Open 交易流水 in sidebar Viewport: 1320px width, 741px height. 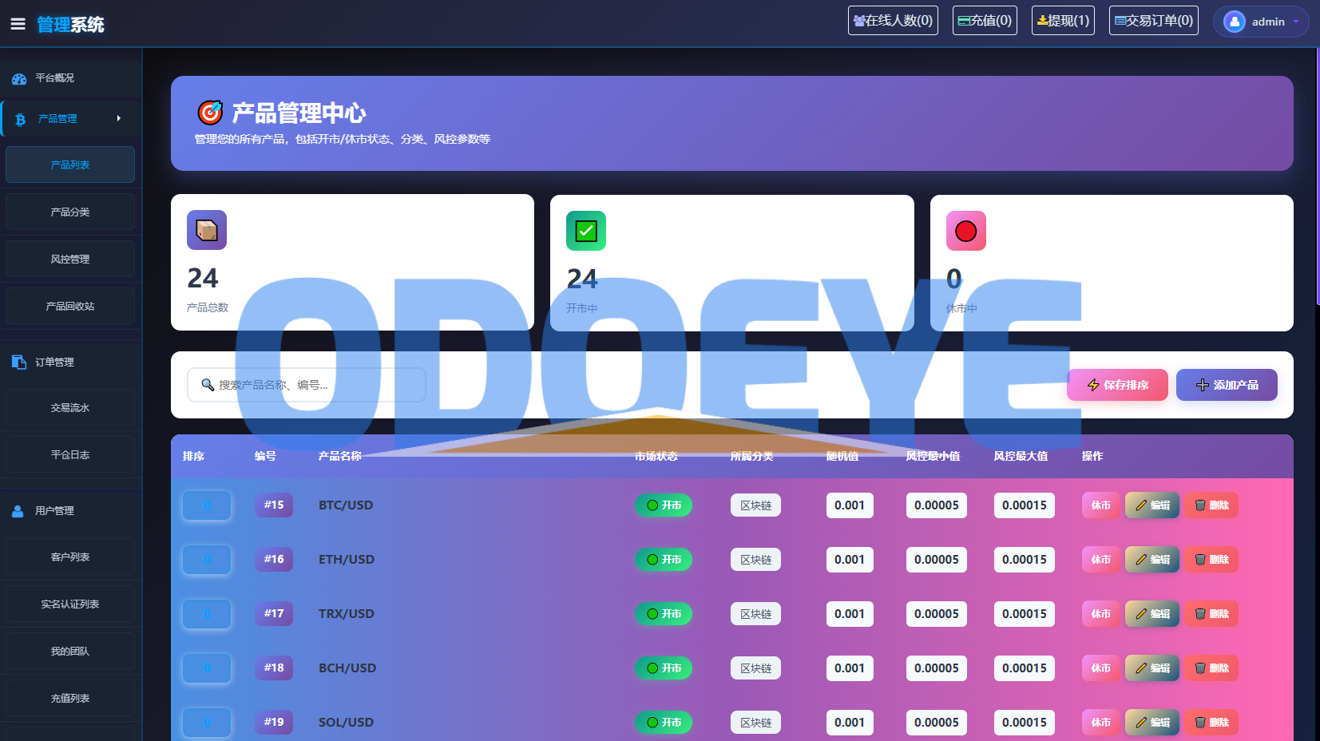click(x=70, y=407)
